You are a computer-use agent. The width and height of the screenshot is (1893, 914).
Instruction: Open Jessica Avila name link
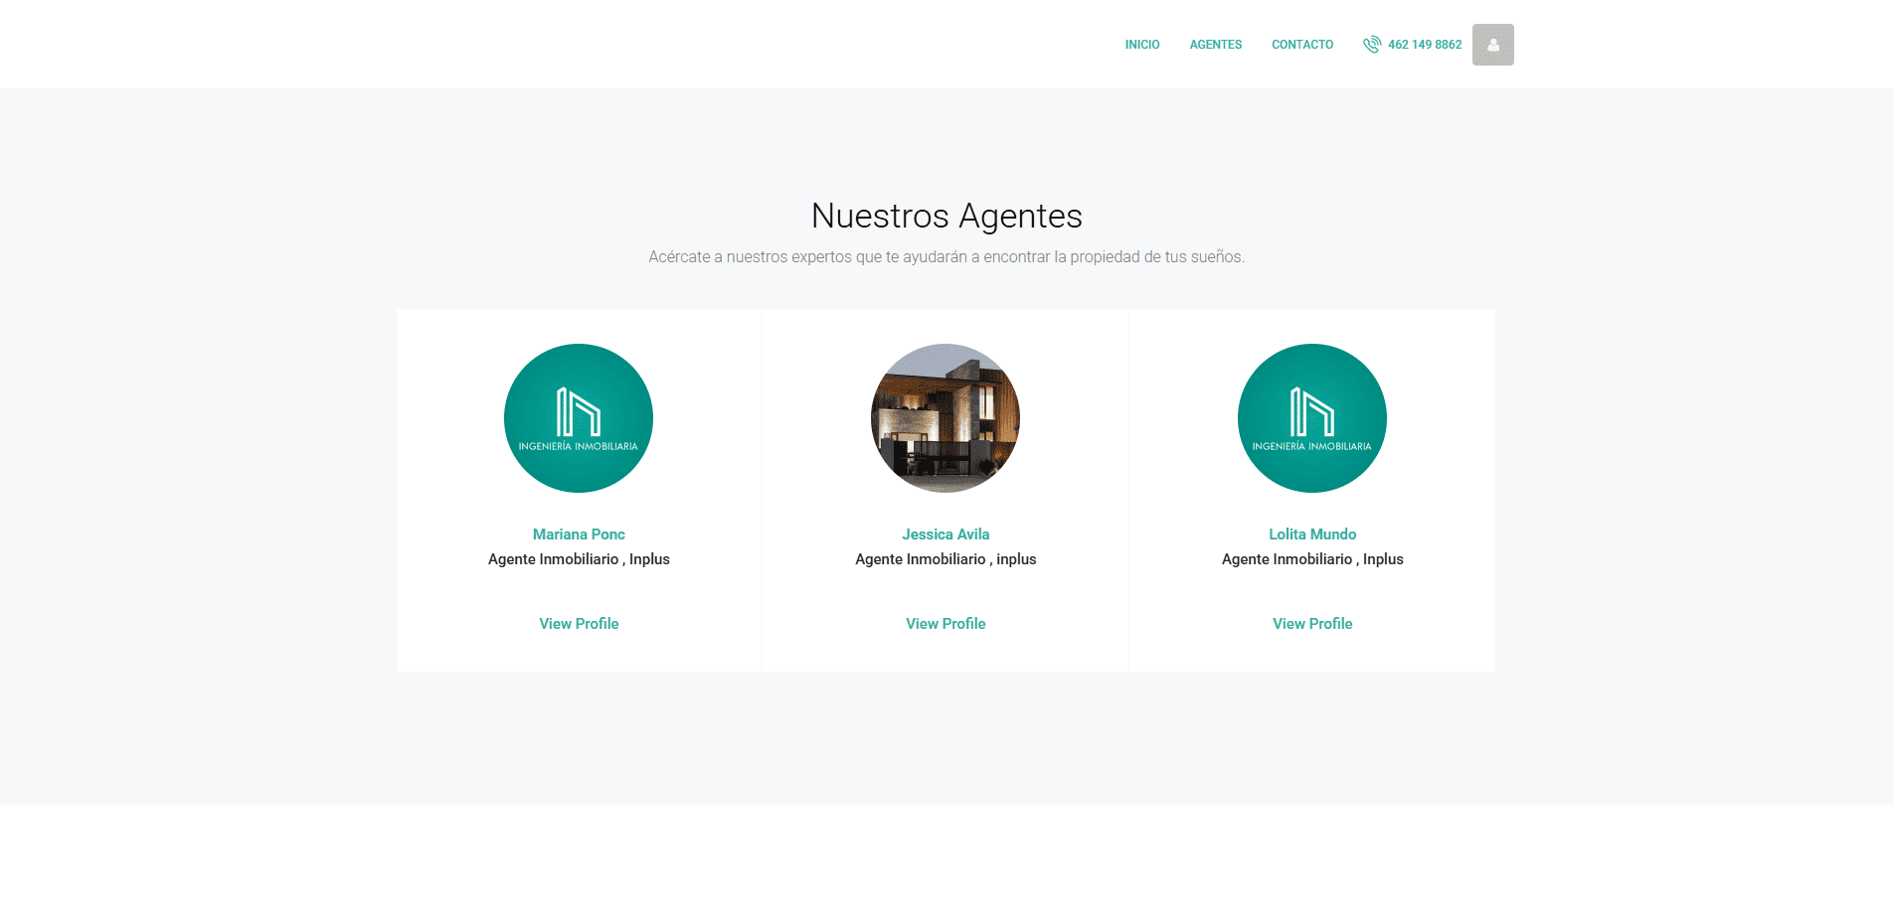click(946, 534)
